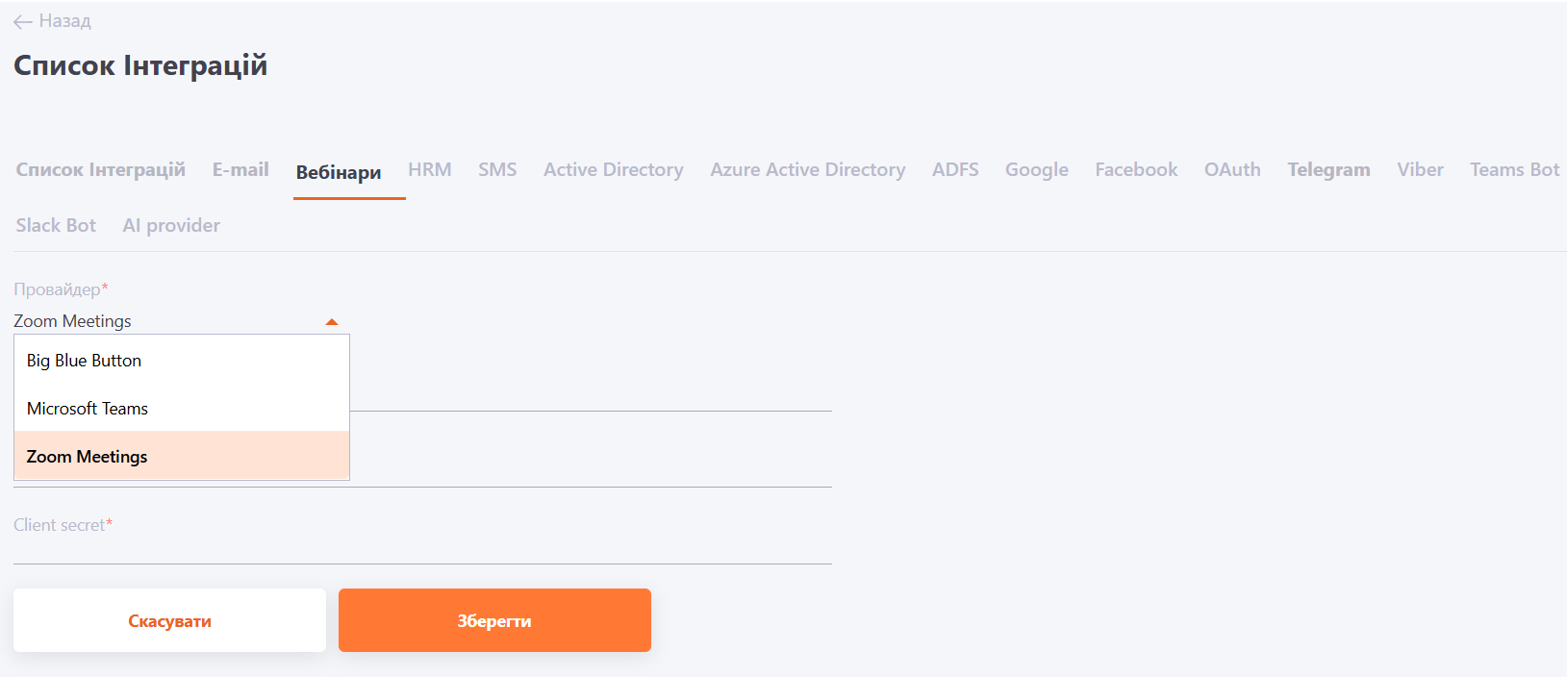Click the Скасувати cancel button

169,621
